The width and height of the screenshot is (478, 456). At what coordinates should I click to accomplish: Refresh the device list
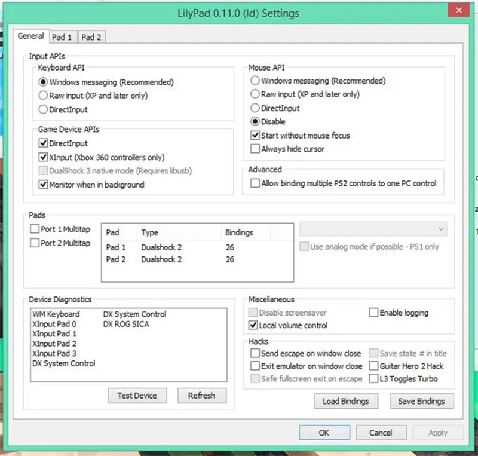202,396
